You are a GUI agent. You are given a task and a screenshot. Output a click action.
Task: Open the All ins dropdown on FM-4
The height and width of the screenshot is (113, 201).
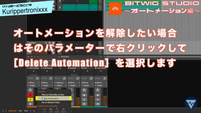tap(87, 83)
